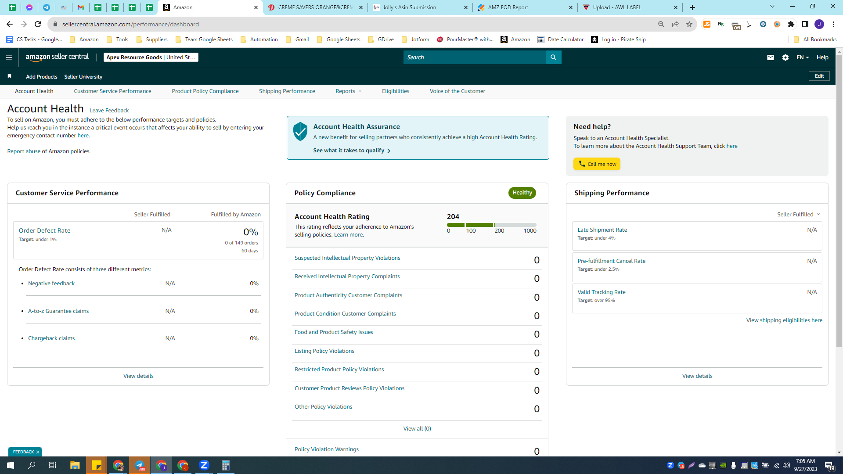
Task: Open Chrome zoom magnifier icon
Action: click(x=661, y=24)
